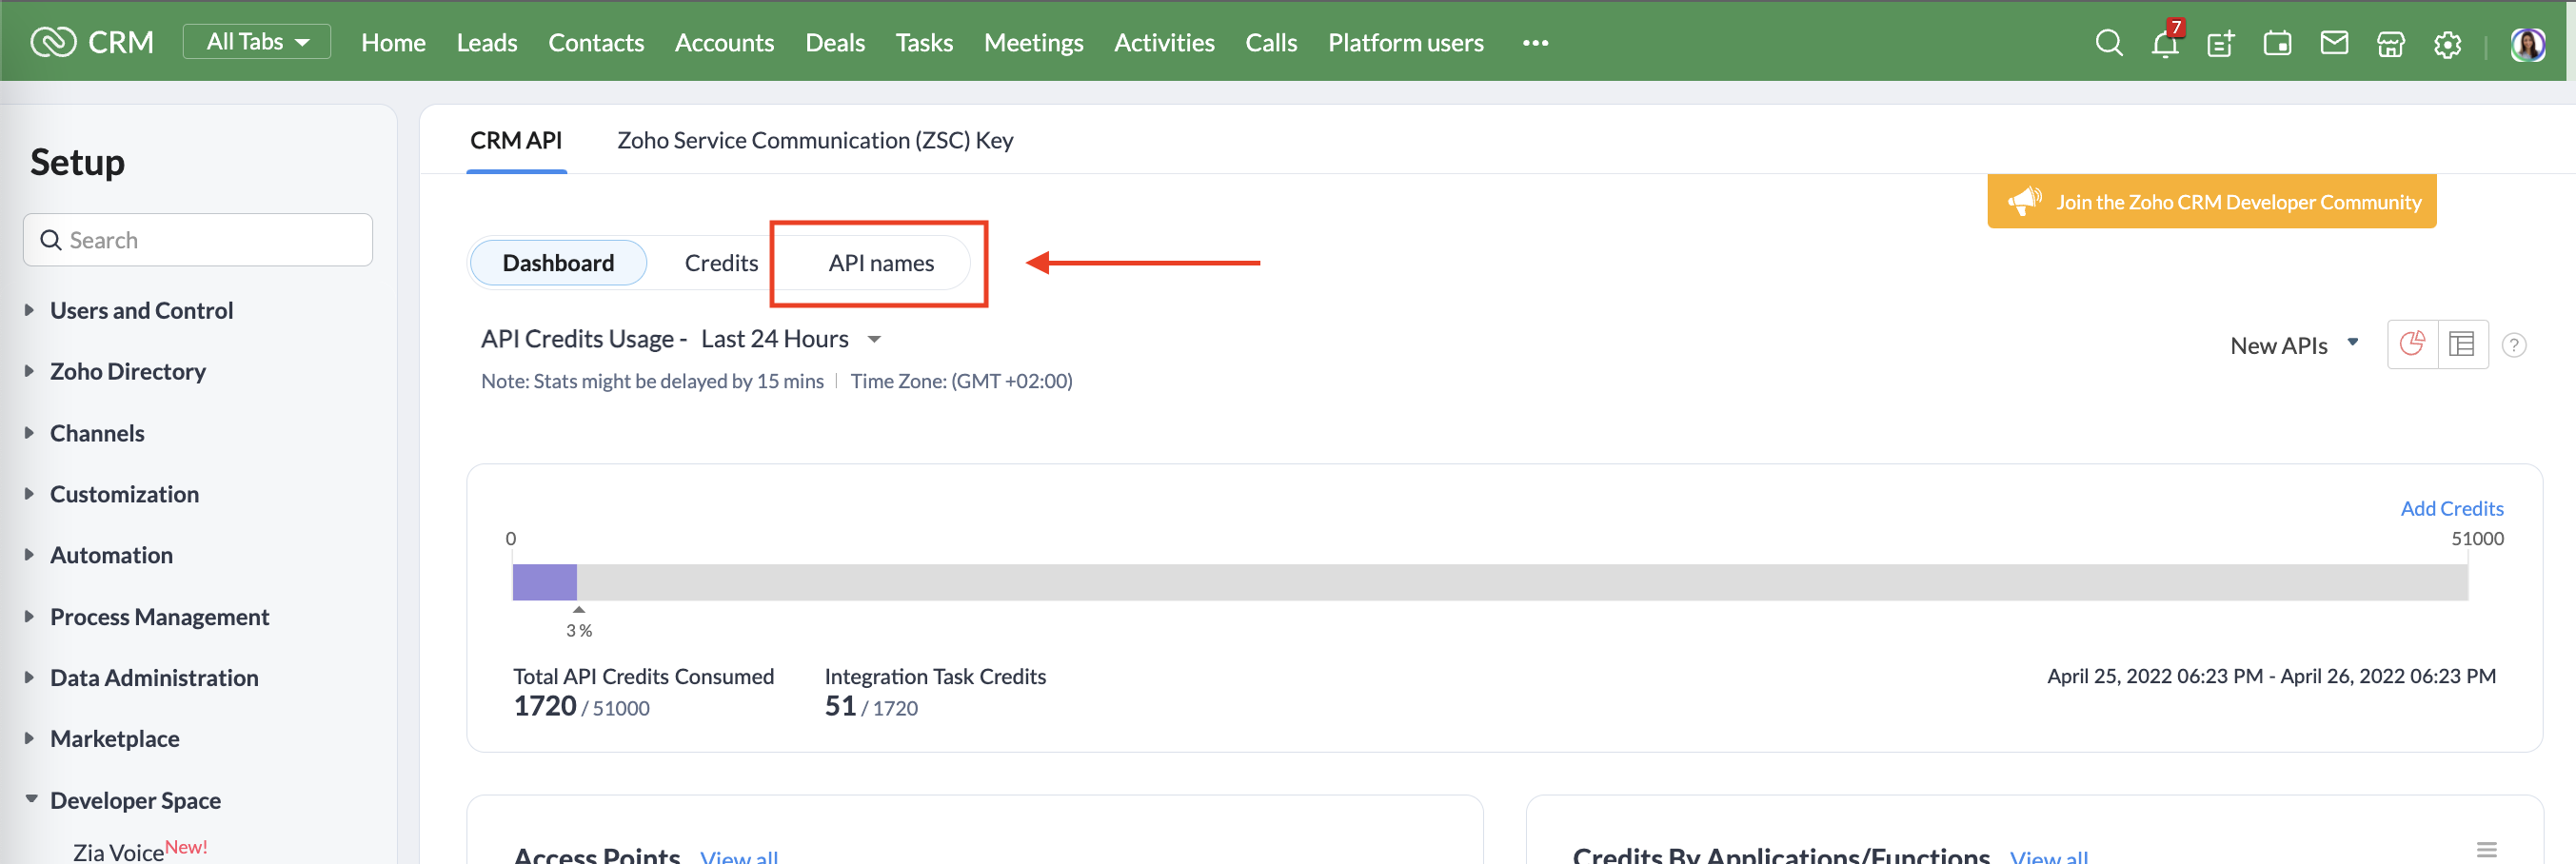Expand Channels section

pyautogui.click(x=97, y=433)
